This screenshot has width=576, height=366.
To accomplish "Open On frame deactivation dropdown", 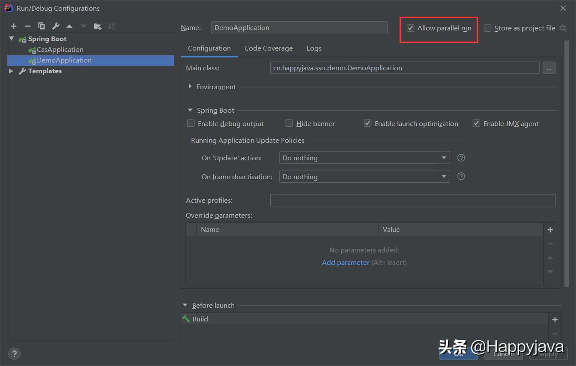I will (364, 176).
